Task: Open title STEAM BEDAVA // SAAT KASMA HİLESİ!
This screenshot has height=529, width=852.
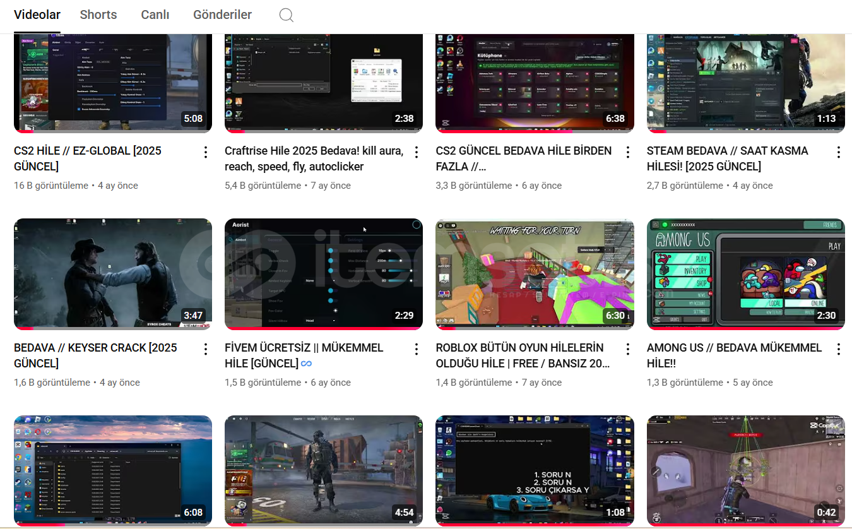Action: [x=728, y=158]
